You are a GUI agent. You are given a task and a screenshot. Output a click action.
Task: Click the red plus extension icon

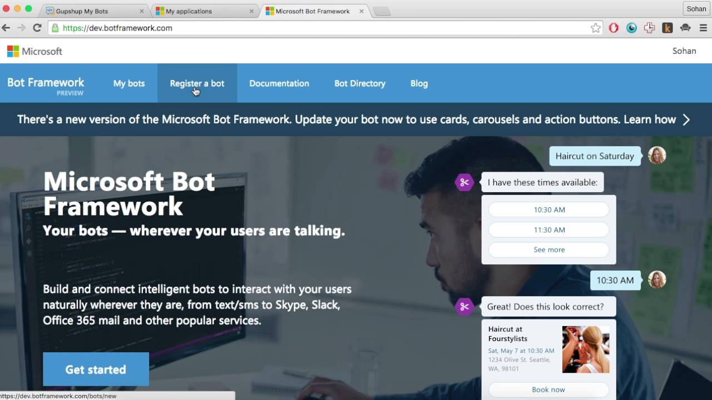(x=649, y=28)
